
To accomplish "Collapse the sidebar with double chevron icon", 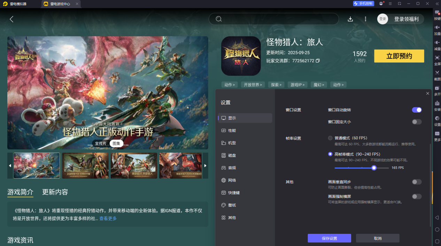I will pyautogui.click(x=437, y=3).
